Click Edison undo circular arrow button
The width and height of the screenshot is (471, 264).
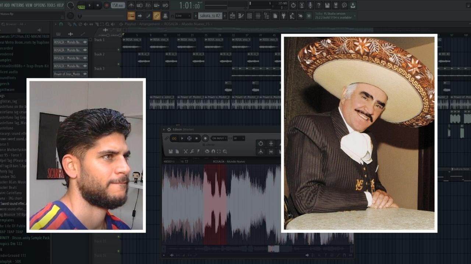coord(261,143)
